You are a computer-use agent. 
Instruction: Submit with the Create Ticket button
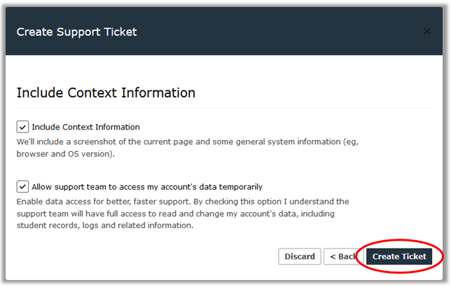(x=399, y=256)
